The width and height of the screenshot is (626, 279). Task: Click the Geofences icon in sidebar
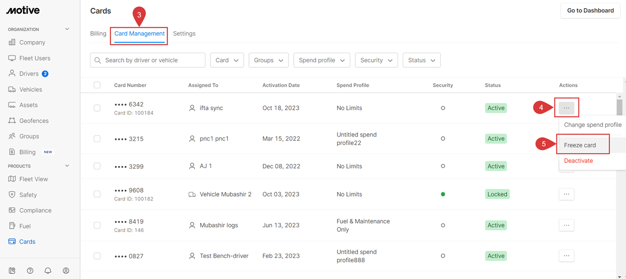click(x=12, y=120)
